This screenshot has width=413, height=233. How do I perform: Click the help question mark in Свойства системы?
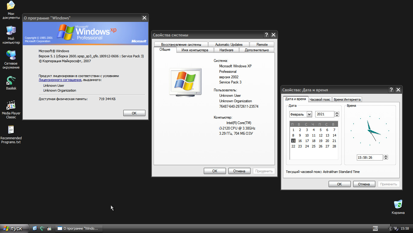tap(266, 35)
